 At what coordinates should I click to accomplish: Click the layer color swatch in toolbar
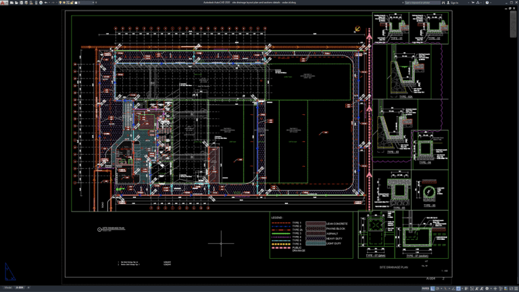(x=76, y=3)
